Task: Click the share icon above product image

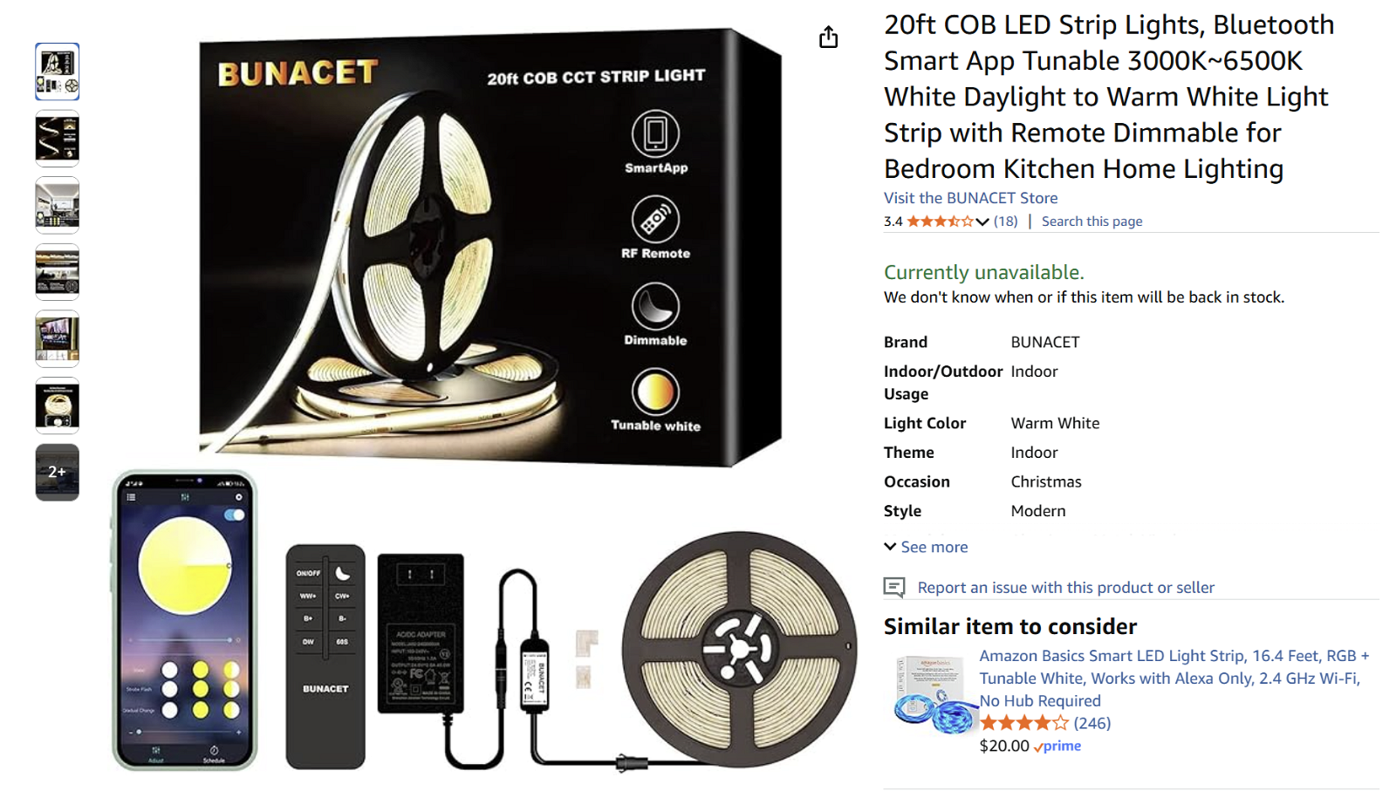Action: pos(828,38)
